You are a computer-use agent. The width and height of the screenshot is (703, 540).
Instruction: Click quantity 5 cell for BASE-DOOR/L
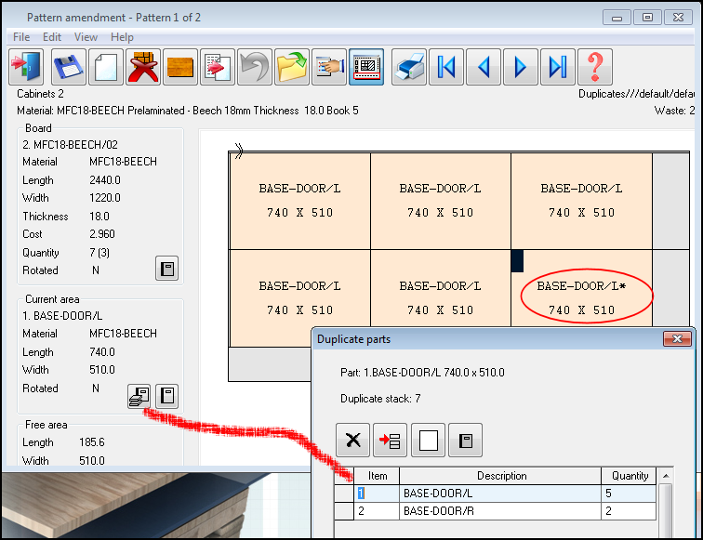(629, 494)
